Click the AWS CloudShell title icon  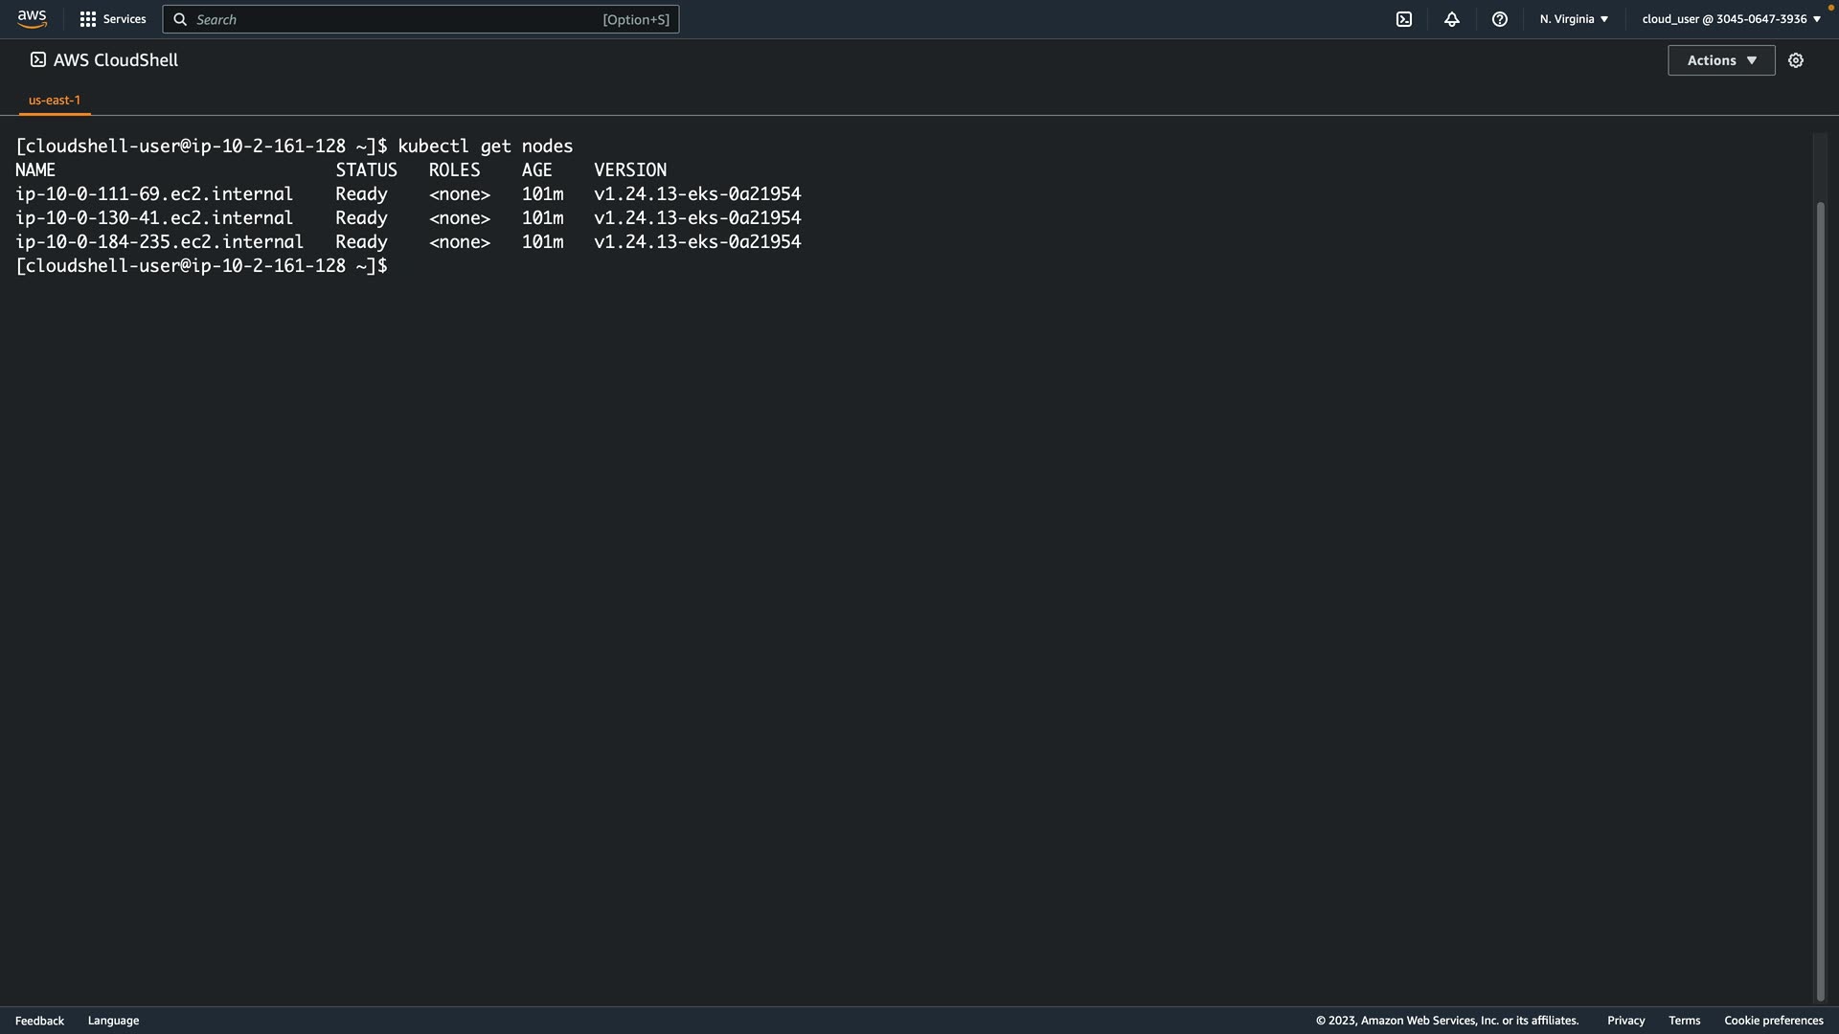click(x=38, y=59)
